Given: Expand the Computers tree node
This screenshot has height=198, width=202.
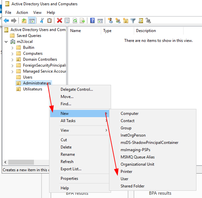Looking at the screenshot, I should 12,54.
